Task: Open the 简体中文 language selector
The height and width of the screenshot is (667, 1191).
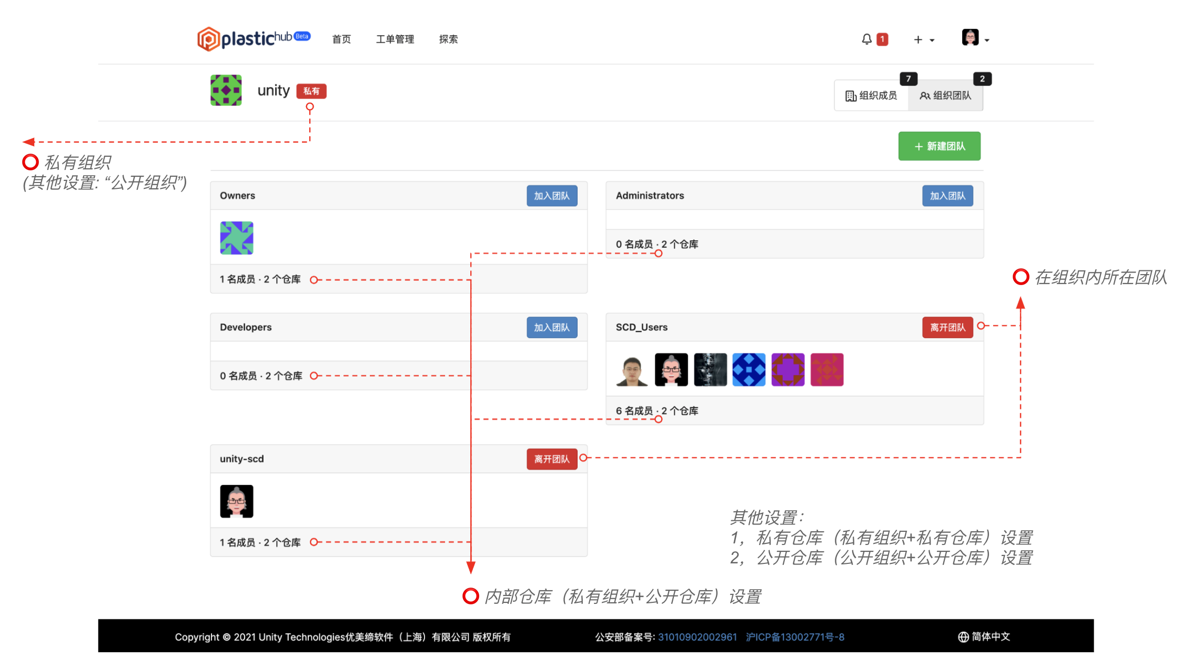Action: point(984,636)
